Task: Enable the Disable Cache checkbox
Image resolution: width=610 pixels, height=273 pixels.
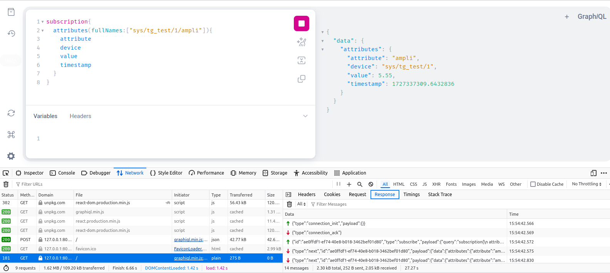Action: [x=533, y=184]
